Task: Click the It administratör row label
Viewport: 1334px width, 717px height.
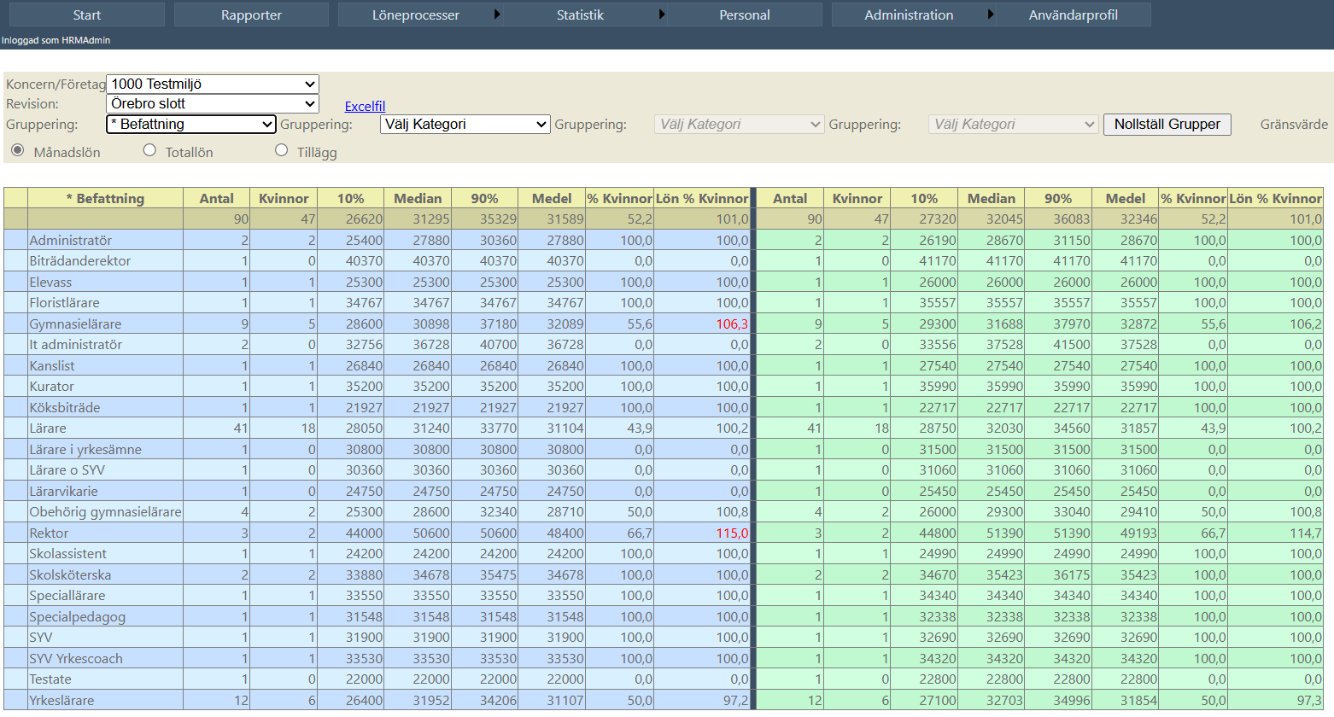Action: (x=75, y=345)
